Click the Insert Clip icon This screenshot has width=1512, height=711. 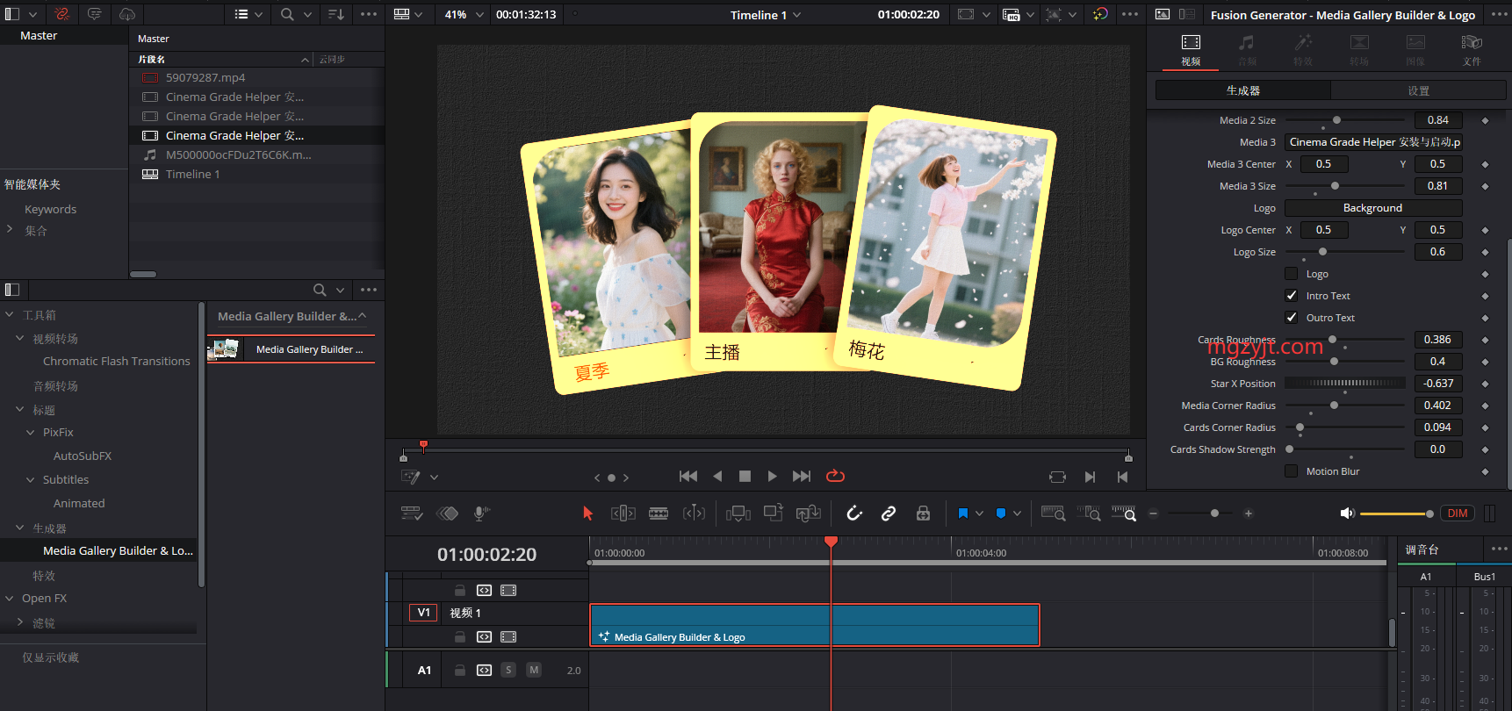738,513
